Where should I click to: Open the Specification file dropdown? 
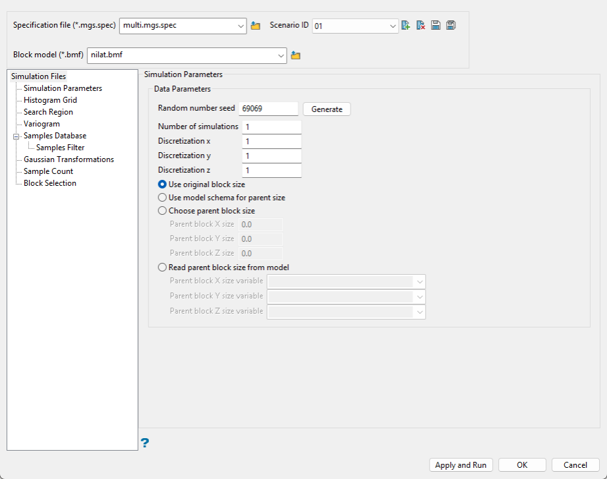(183, 26)
